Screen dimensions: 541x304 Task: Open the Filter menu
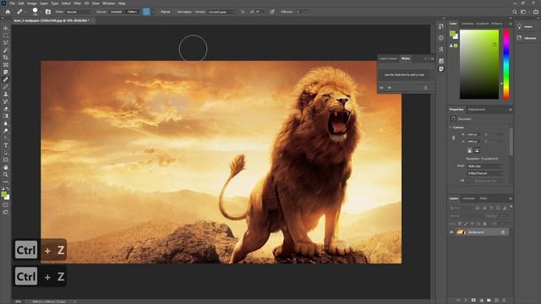[77, 3]
